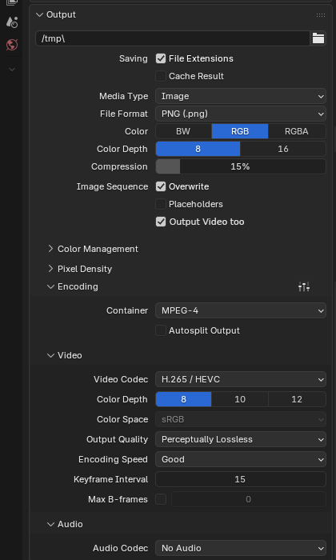336x560 pixels.
Task: Open Encoding Speed dropdown
Action: (x=241, y=459)
